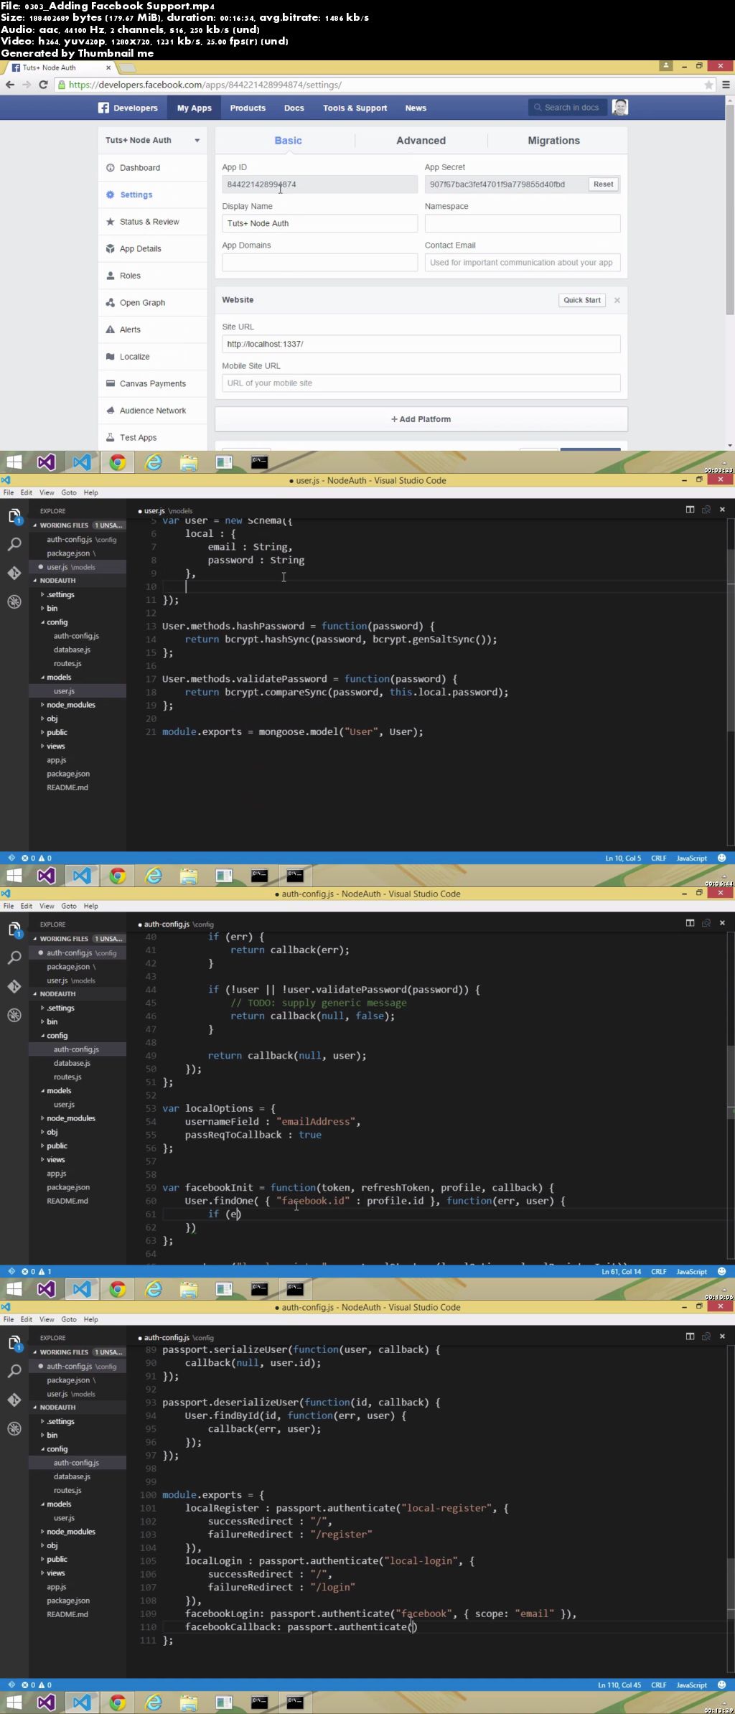Screen dimensions: 735x1714
Task: Click Facebook page vertical scrollbar in Chrome
Action: pos(730,208)
